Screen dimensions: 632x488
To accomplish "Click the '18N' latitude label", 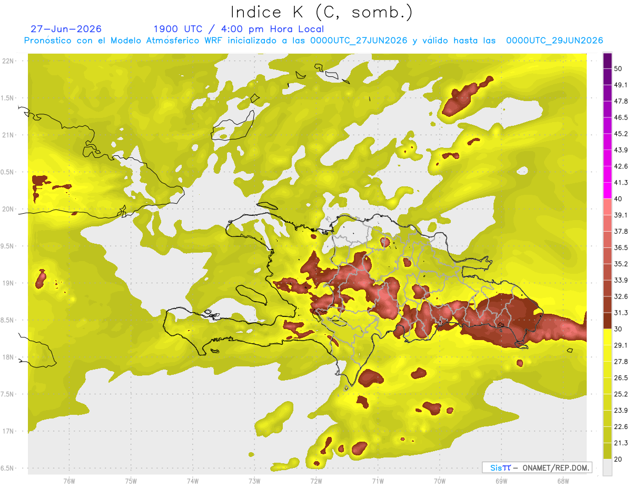I will (8, 357).
